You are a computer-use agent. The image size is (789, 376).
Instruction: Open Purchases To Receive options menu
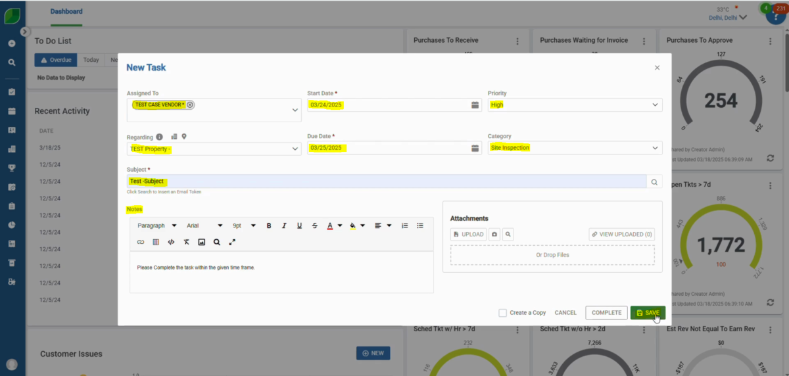point(517,41)
